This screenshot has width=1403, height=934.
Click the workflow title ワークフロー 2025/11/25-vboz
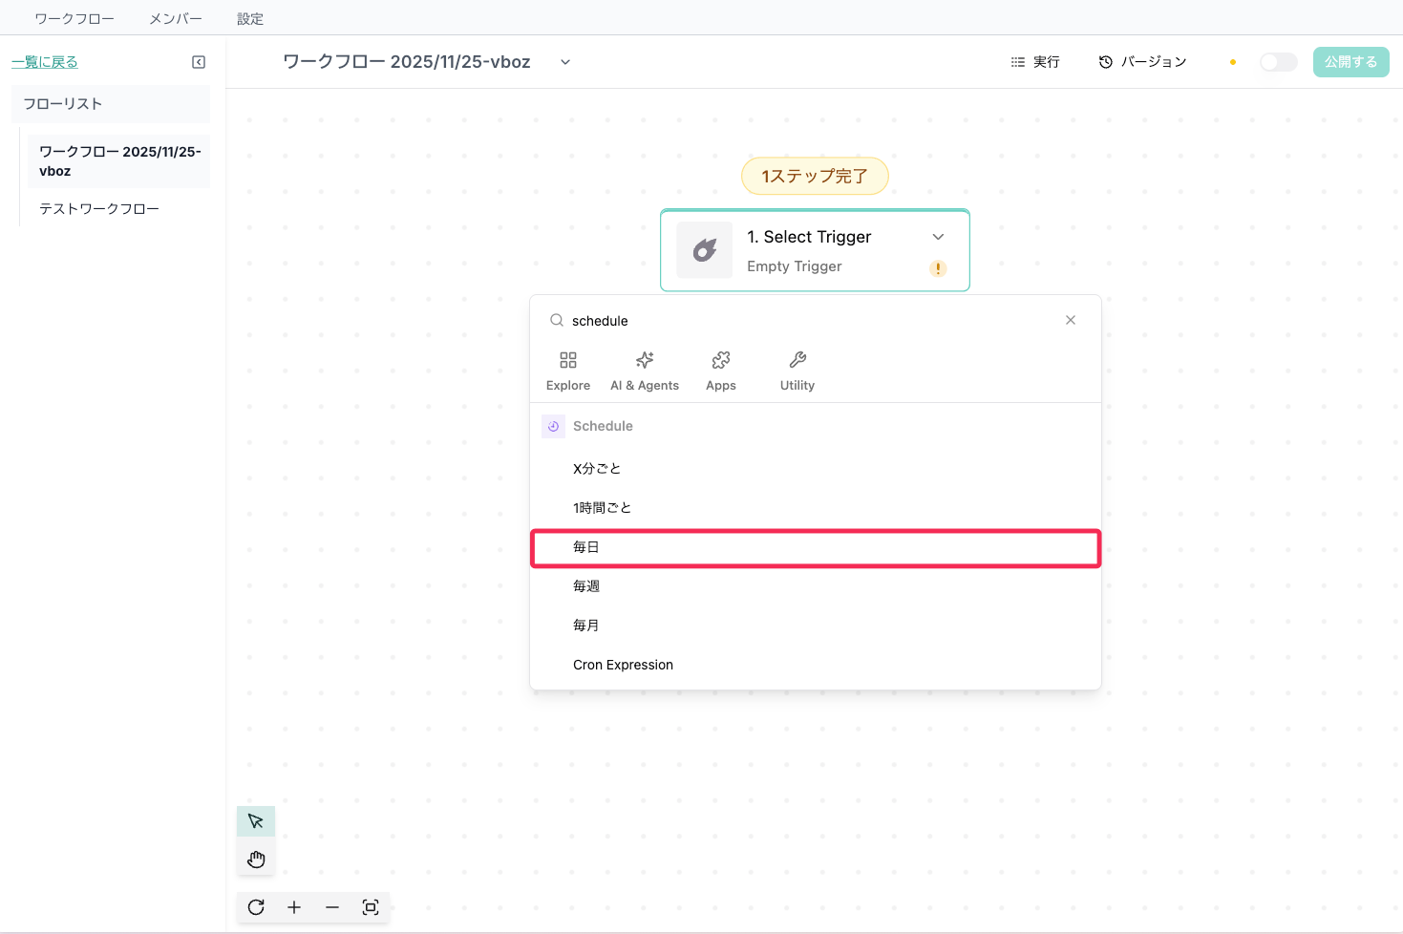coord(407,62)
